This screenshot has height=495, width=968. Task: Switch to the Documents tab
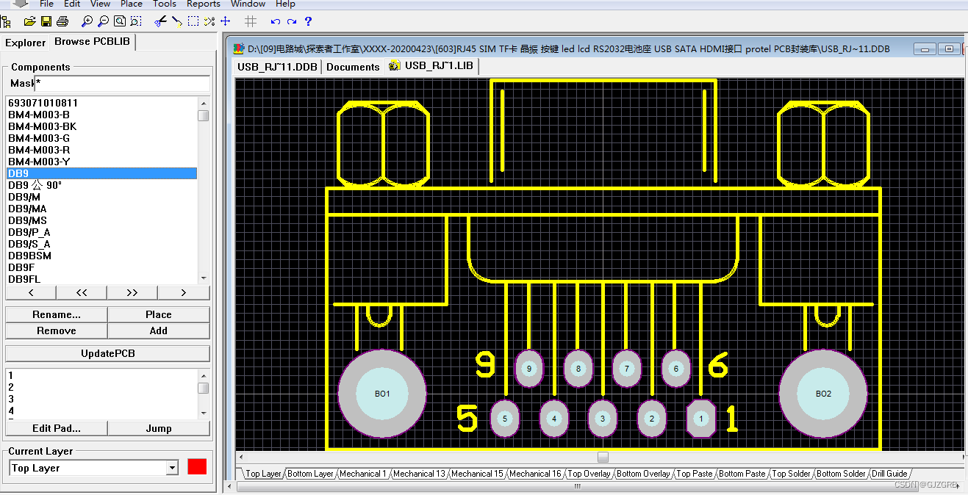tap(353, 66)
